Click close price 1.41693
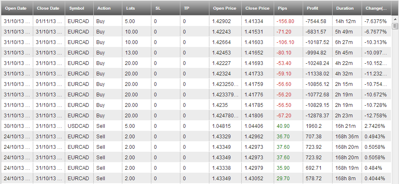The width and height of the screenshot is (399, 184). [x=254, y=63]
